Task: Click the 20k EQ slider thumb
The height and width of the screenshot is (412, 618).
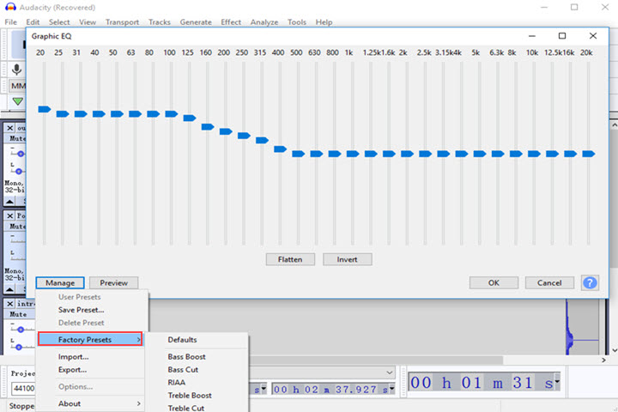Action: (x=588, y=154)
